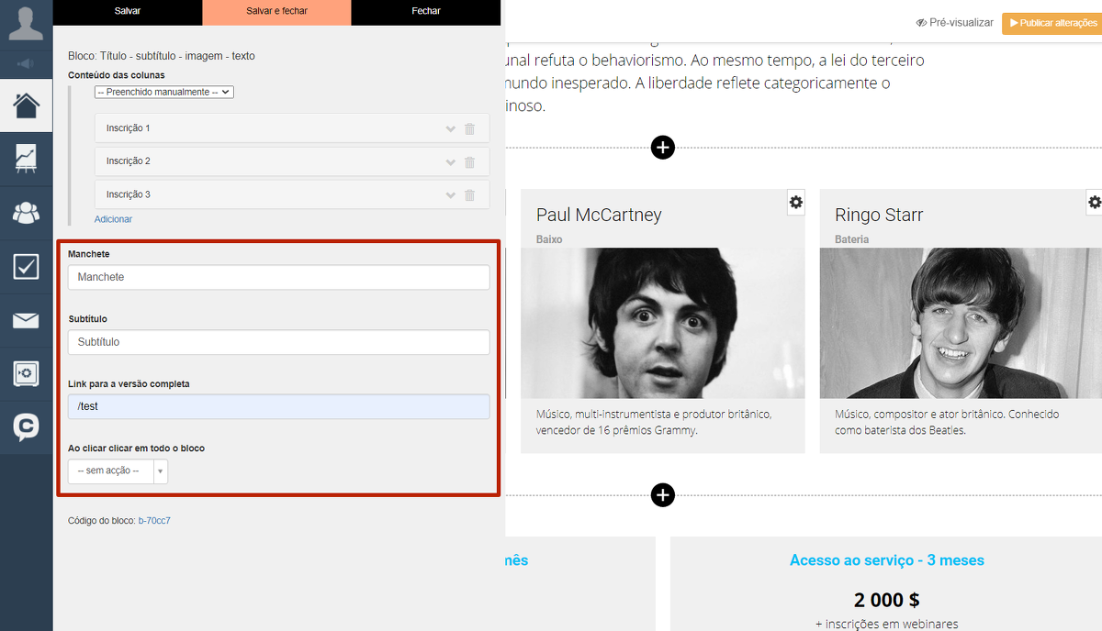Add block with plus above Beatles cards

pyautogui.click(x=662, y=147)
